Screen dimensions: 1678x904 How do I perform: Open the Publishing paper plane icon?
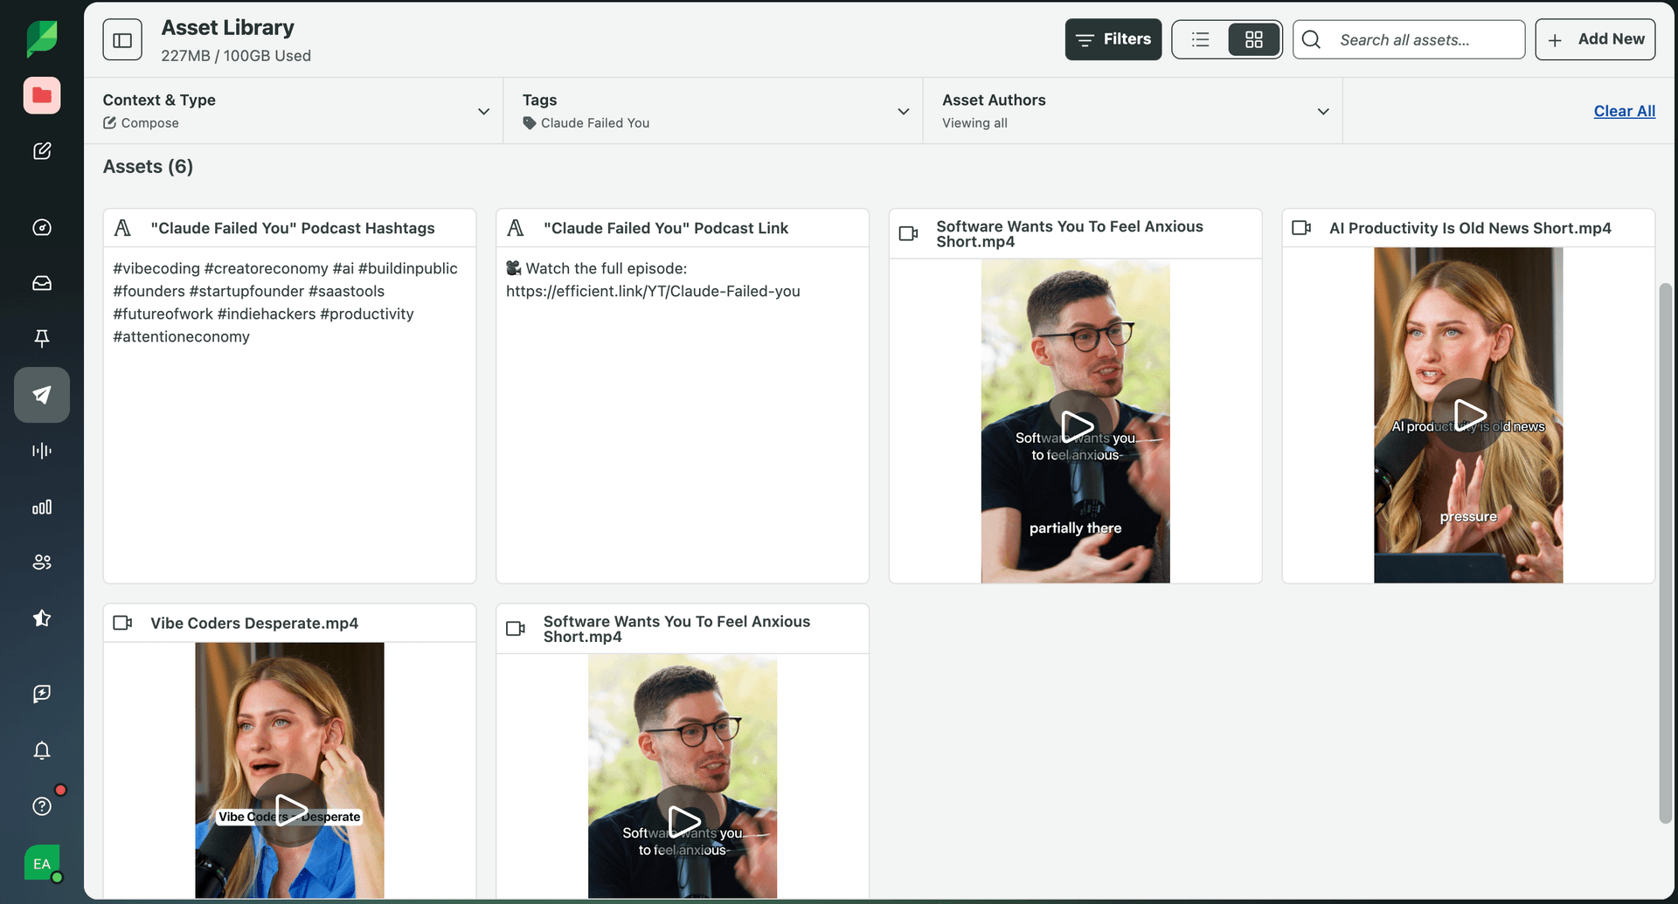click(42, 395)
